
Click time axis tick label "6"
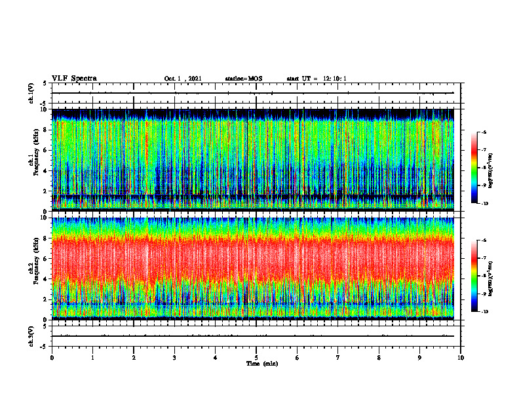pyautogui.click(x=298, y=358)
